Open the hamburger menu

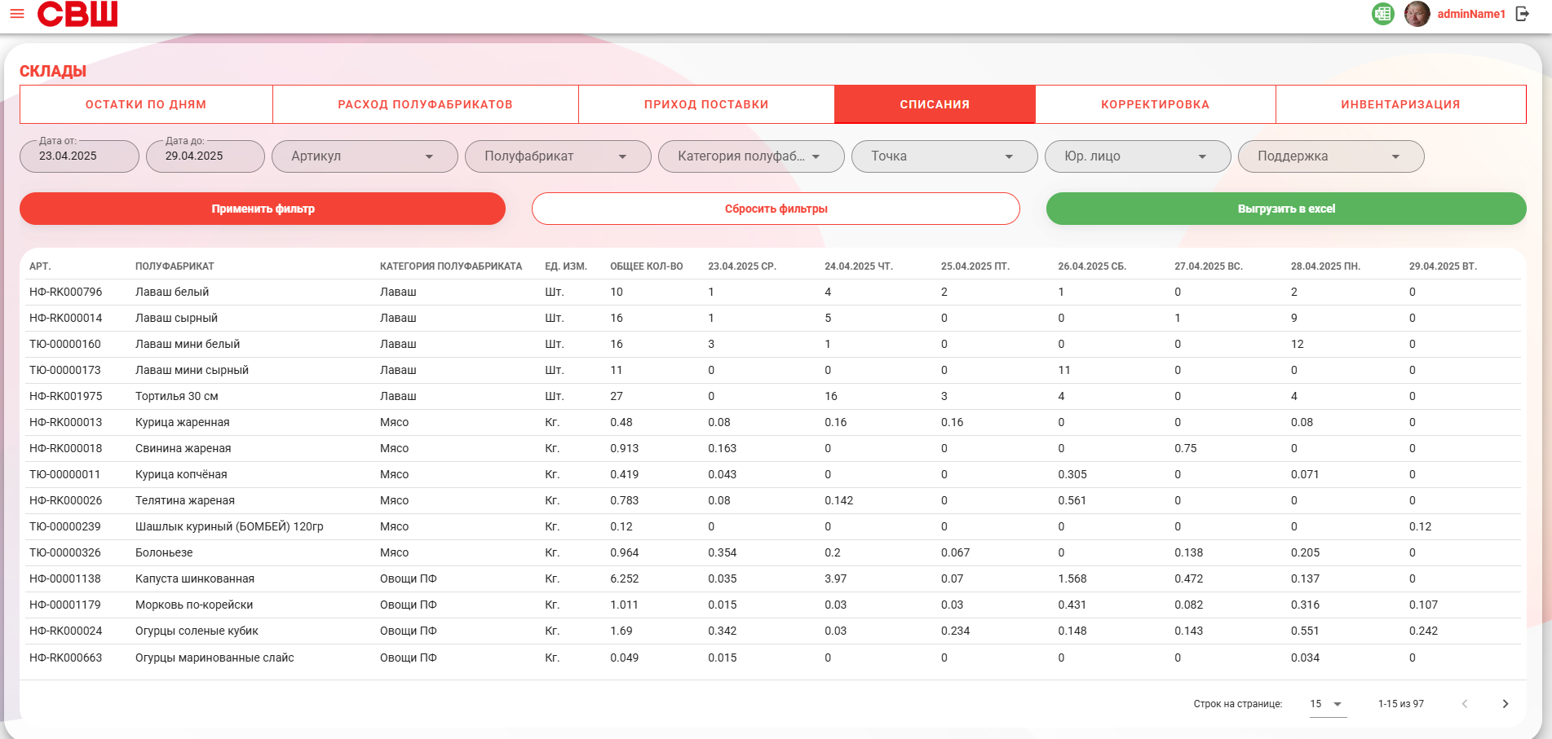click(x=17, y=14)
